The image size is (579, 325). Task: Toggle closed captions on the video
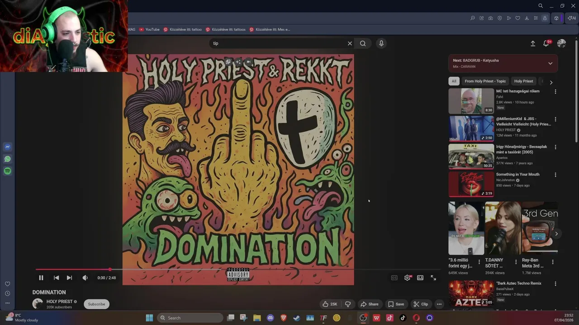[x=394, y=278]
